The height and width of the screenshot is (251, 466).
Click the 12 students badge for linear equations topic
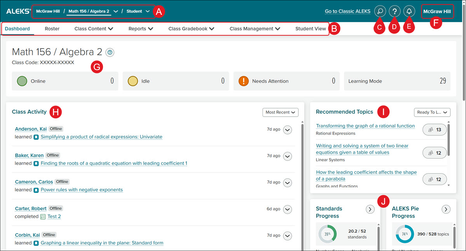pos(435,153)
